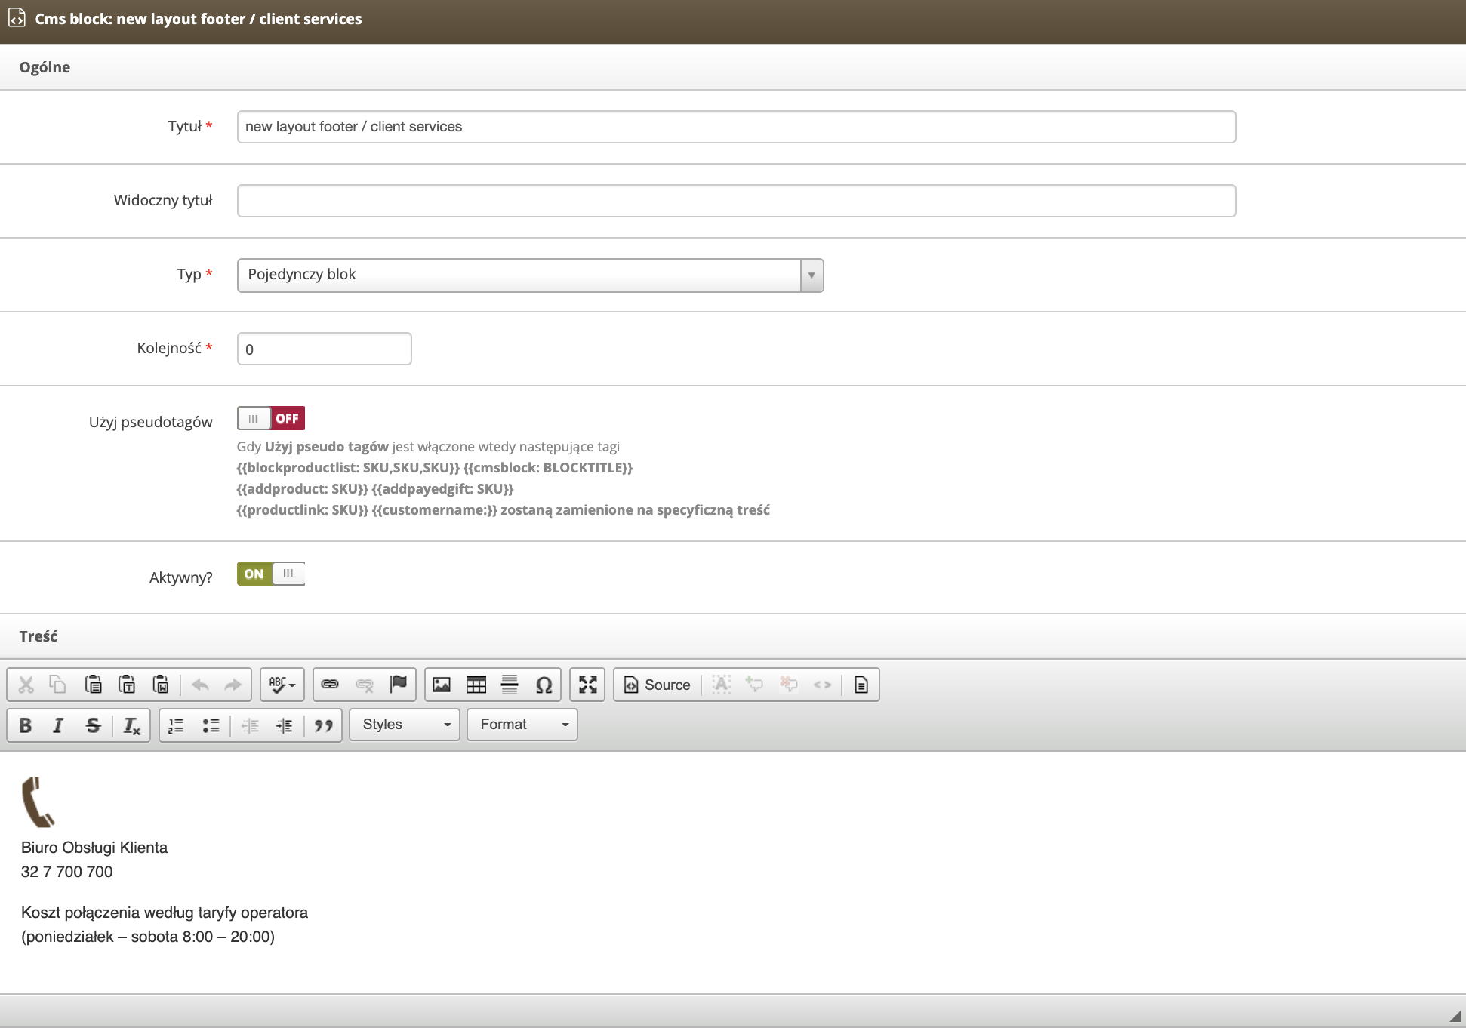Click the Undo arrow icon
The height and width of the screenshot is (1028, 1466).
tap(200, 685)
